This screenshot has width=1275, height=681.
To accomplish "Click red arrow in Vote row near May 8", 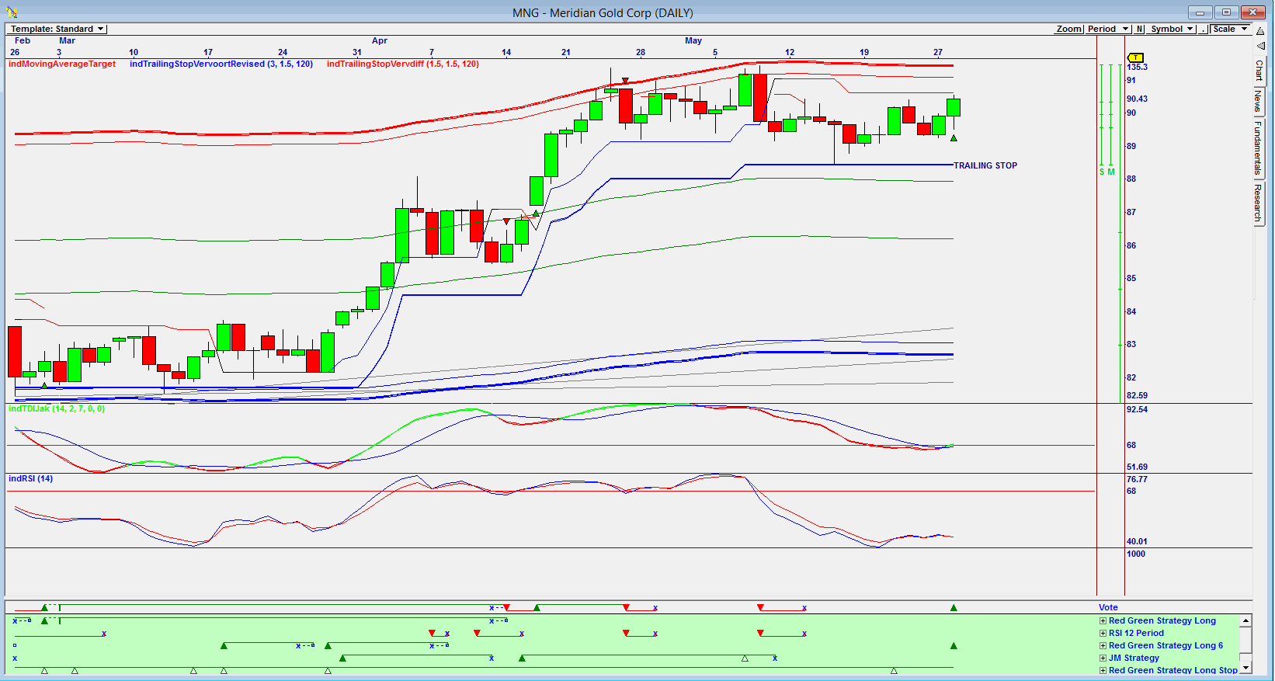I will (760, 607).
